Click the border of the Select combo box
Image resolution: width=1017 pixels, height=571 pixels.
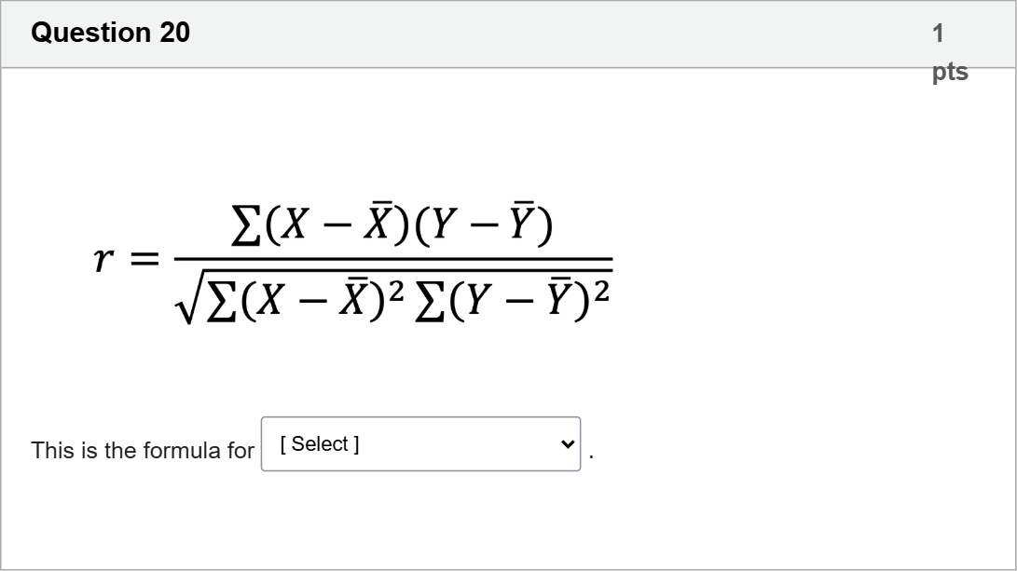(x=264, y=444)
